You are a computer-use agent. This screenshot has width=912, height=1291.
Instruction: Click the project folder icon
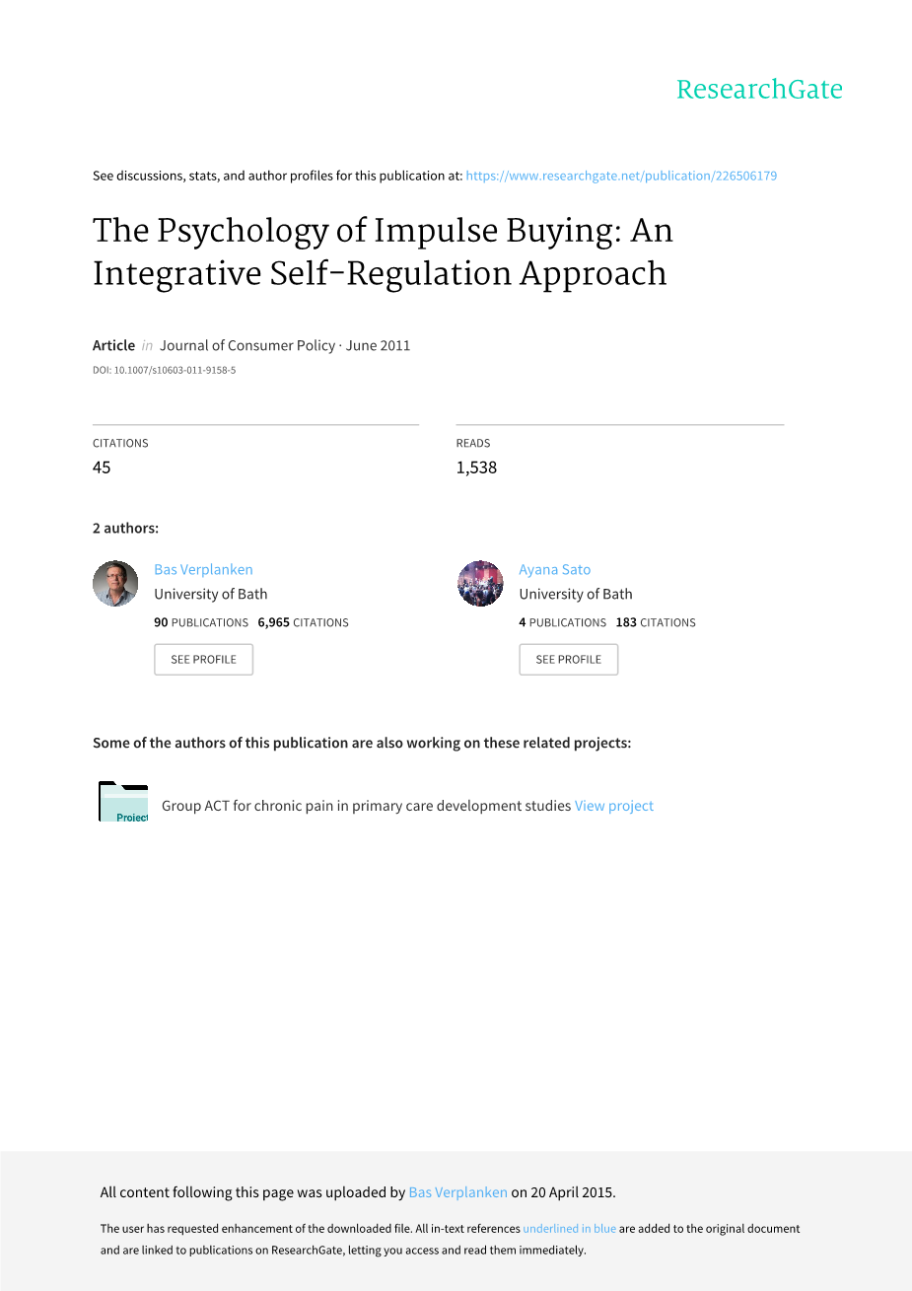(123, 802)
